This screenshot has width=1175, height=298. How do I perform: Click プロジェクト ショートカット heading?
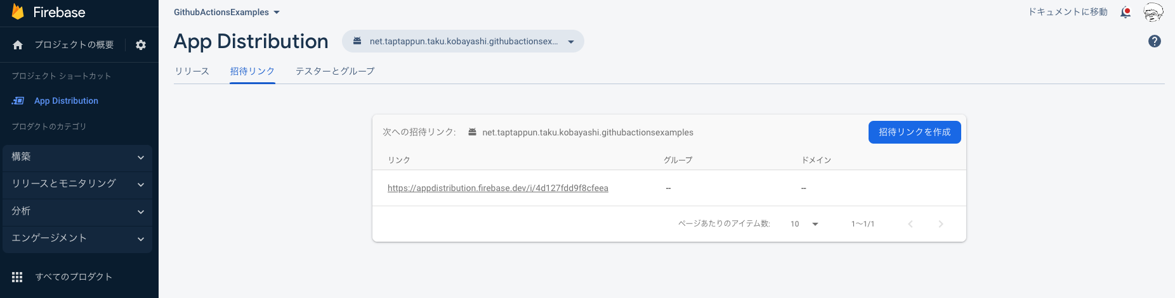point(62,76)
